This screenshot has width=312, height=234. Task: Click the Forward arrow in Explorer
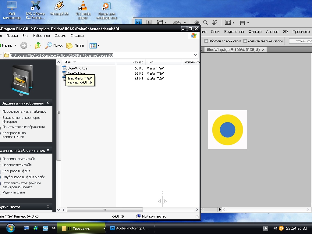[x=24, y=45]
